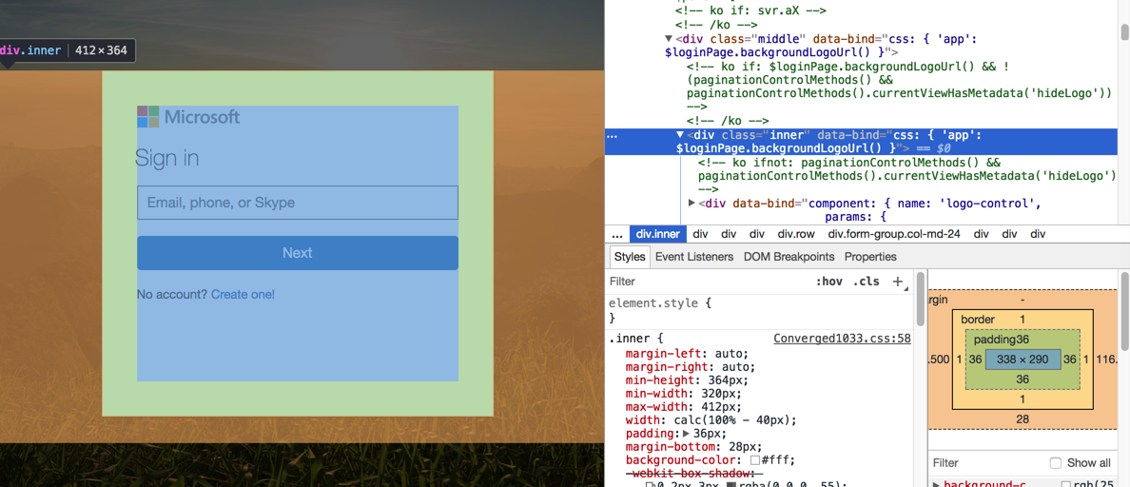Add a new style rule with the plus icon
Image resolution: width=1130 pixels, height=487 pixels.
coord(897,282)
